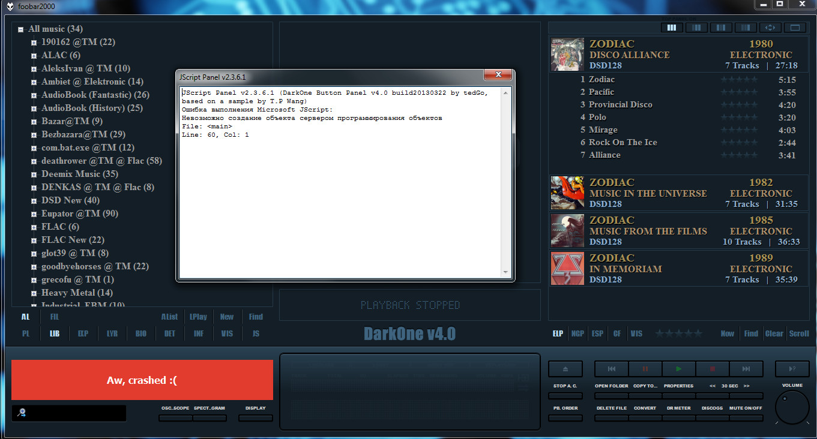Click the DISCOGS button
Image resolution: width=817 pixels, height=439 pixels.
coord(713,418)
